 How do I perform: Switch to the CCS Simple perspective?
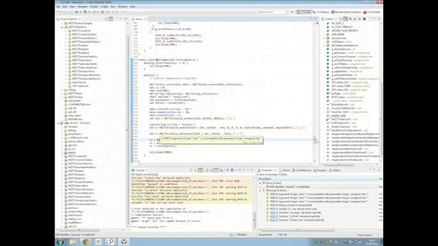pos(372,12)
